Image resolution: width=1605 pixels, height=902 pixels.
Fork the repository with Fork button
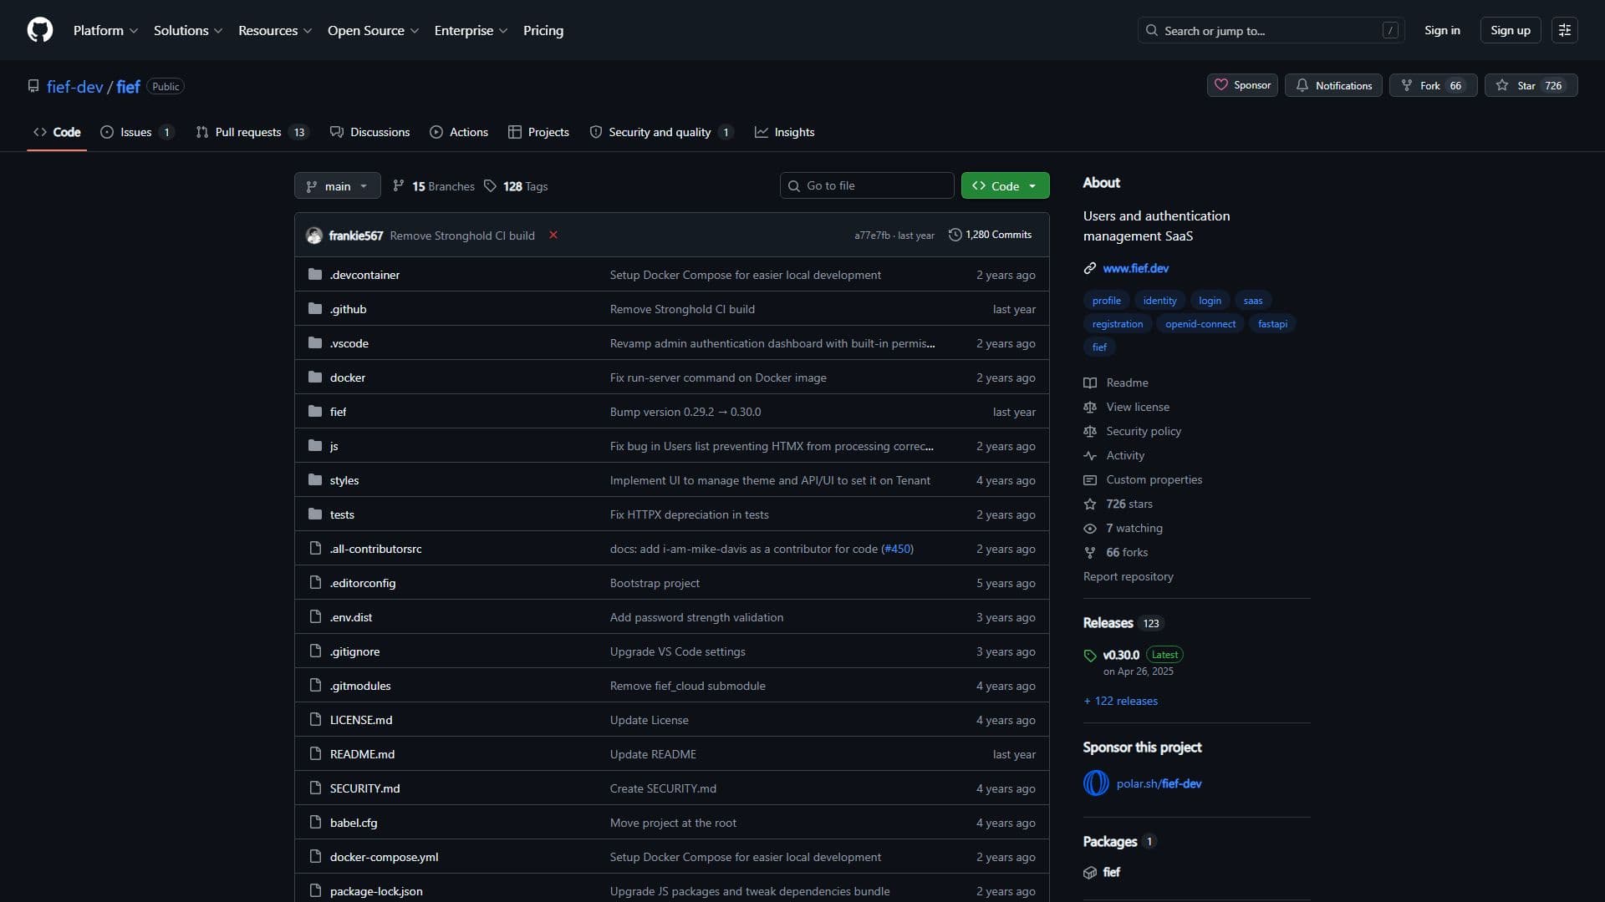pyautogui.click(x=1433, y=85)
